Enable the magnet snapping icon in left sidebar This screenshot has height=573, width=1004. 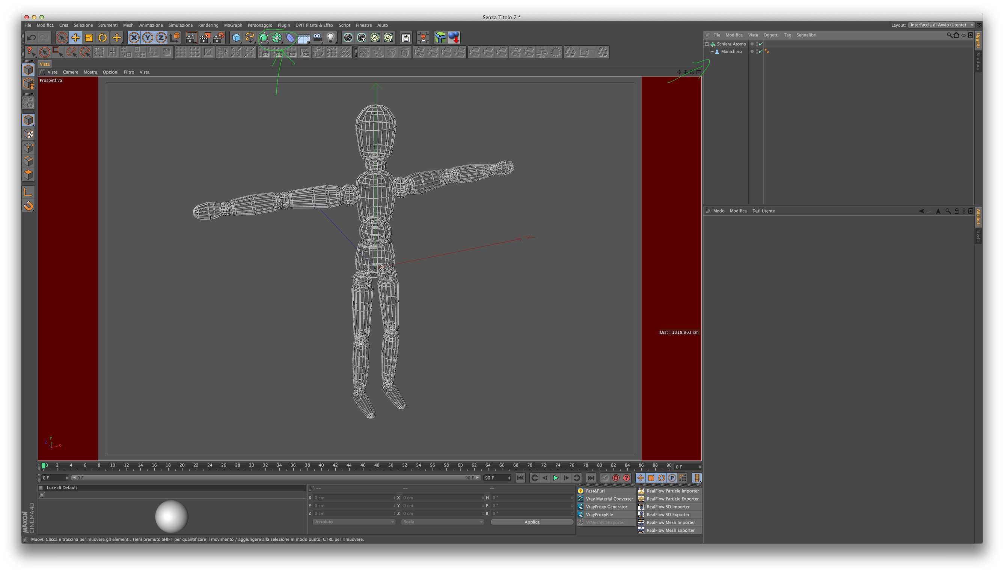tap(29, 206)
